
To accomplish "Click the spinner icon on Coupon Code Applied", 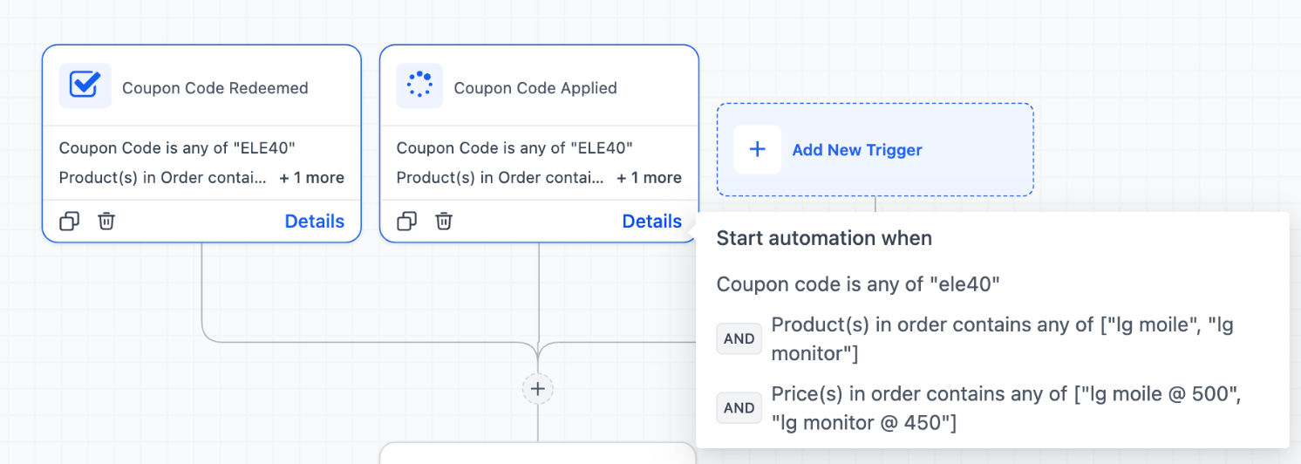I will pos(419,85).
